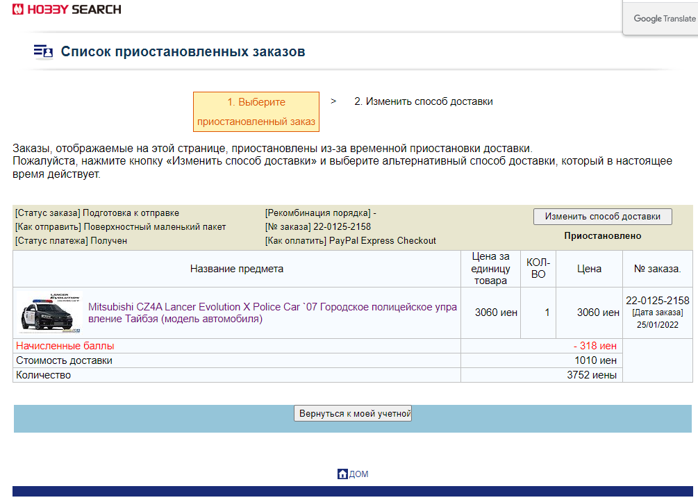Click the PayPal Express Checkout payment text
698x500 pixels.
(x=382, y=241)
